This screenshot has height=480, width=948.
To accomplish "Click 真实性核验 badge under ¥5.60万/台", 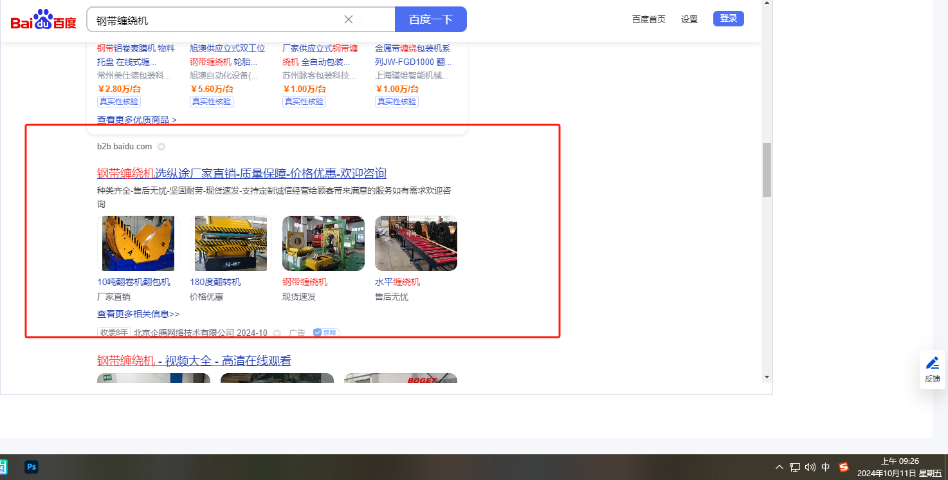I will coord(212,102).
